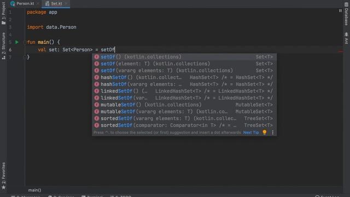Close the Person.kt editor tab
The image size is (350, 197).
tap(38, 4)
